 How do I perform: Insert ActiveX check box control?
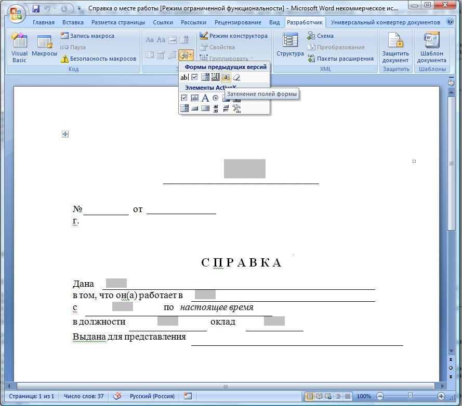coord(184,98)
